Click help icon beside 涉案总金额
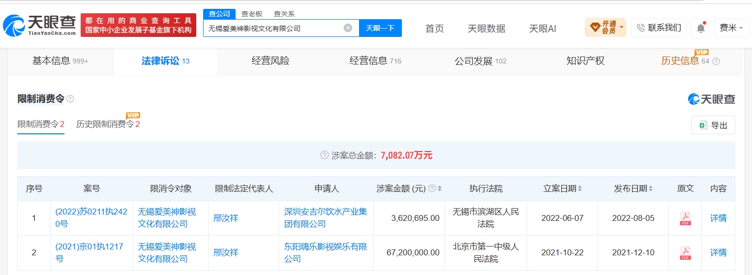This screenshot has width=752, height=275. [324, 155]
